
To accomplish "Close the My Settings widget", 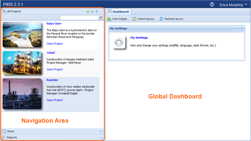I will 242,28.
